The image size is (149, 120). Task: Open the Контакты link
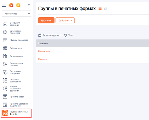(x=43, y=59)
